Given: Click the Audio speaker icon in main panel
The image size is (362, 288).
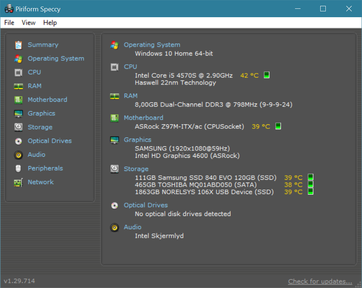Looking at the screenshot, I should pyautogui.click(x=115, y=228).
